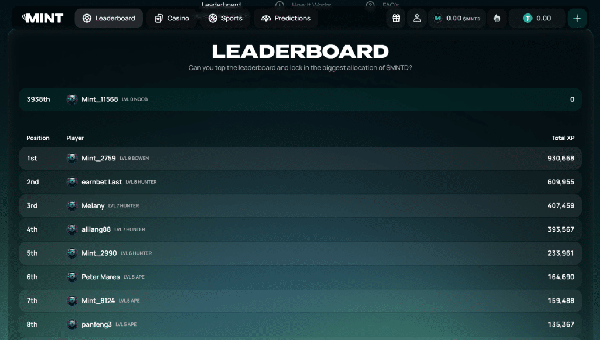Click the Tether 0.00 balance
This screenshot has width=600, height=340.
537,18
